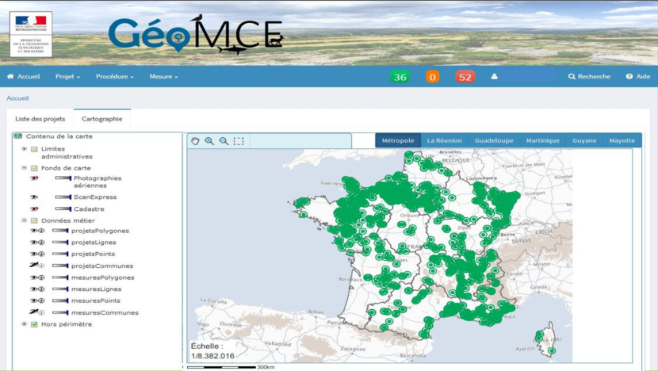The height and width of the screenshot is (371, 658).
Task: Adjust projetsPolygones opacity slider
Action: pyautogui.click(x=60, y=231)
